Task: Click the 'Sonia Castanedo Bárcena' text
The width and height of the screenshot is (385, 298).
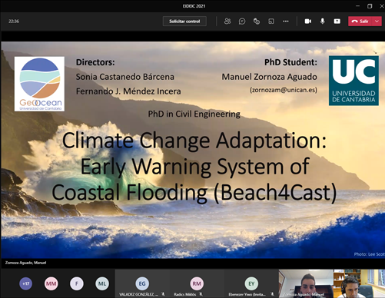Action: pyautogui.click(x=125, y=77)
